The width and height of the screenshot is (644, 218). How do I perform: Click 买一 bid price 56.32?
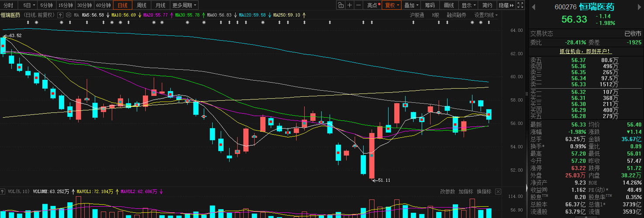[x=579, y=92]
